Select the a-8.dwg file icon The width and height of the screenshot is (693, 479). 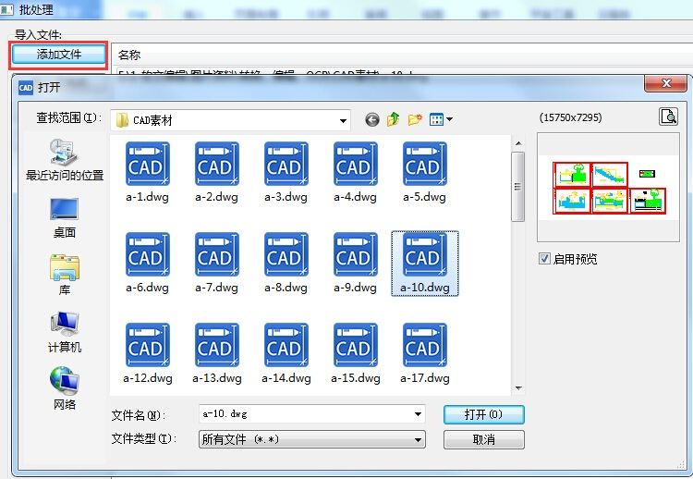point(286,254)
